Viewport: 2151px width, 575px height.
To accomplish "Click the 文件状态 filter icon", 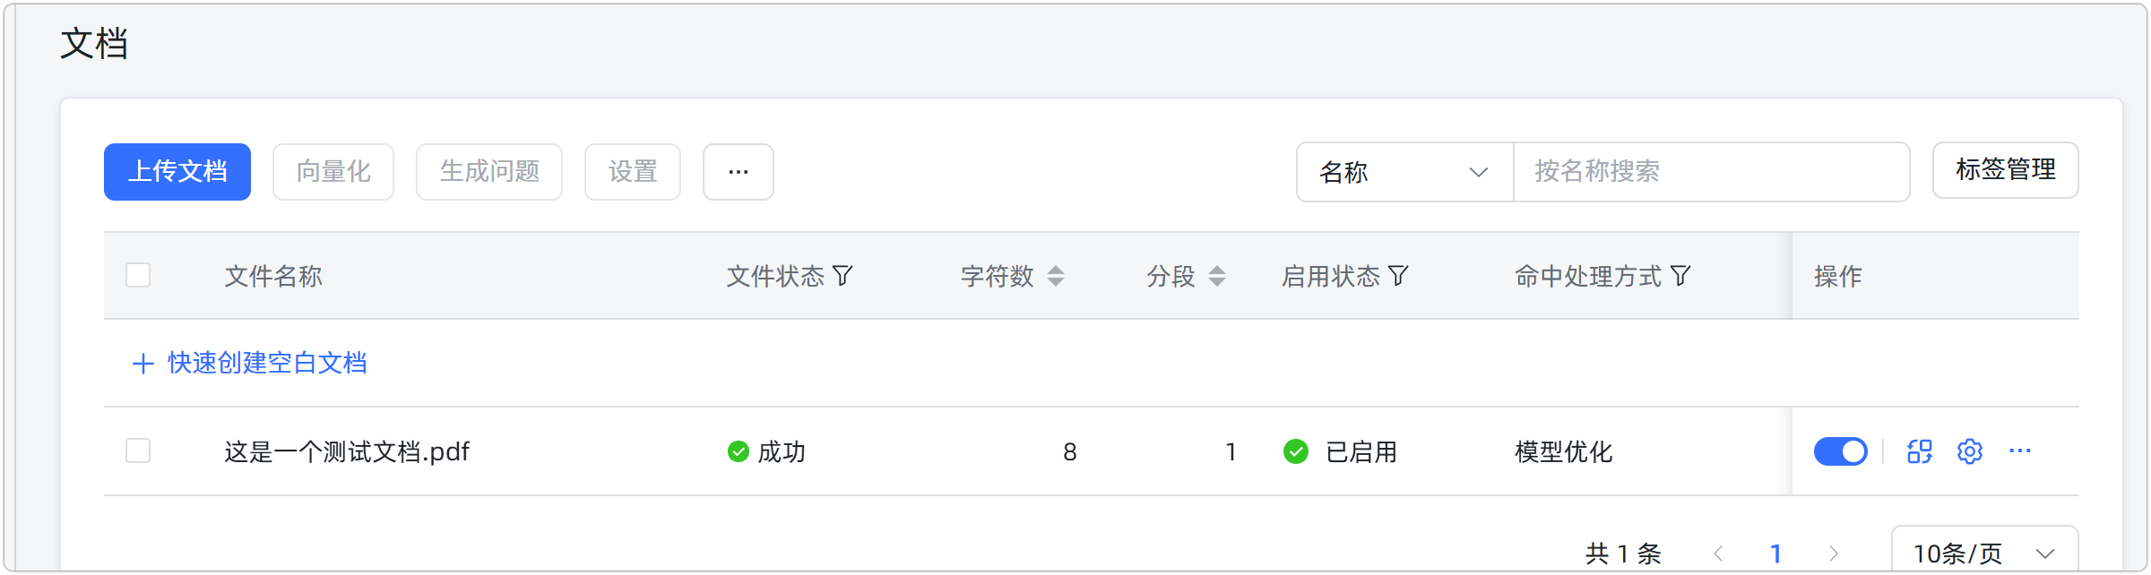I will [x=842, y=276].
